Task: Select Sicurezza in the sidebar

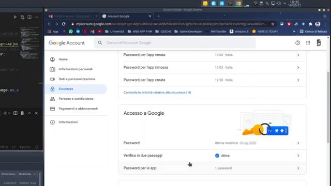Action: tap(76, 89)
